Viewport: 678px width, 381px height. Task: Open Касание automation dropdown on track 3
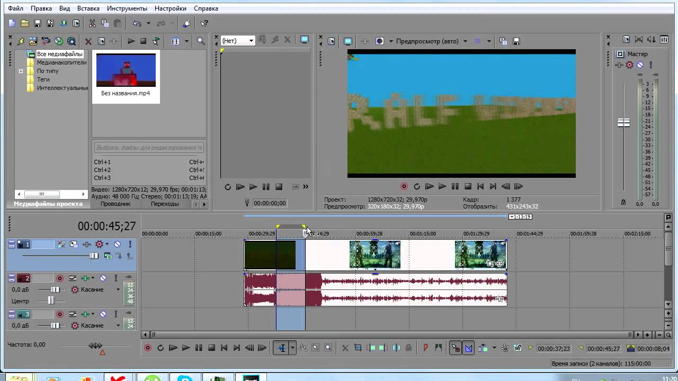(118, 325)
